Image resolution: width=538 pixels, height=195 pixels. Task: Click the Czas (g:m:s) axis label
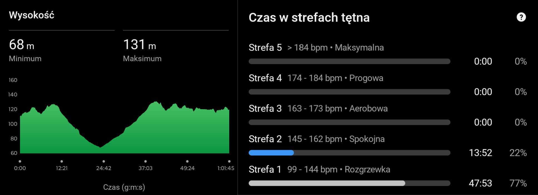(124, 187)
